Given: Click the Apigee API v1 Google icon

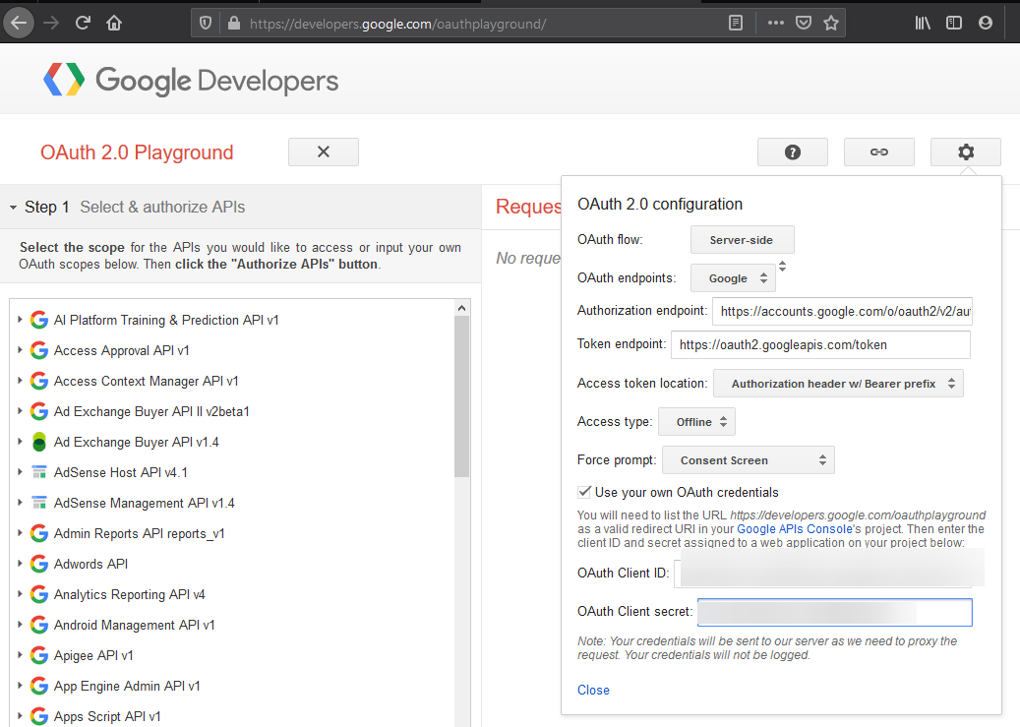Looking at the screenshot, I should [39, 655].
